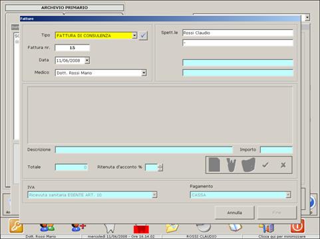Click the X cancel icon near Importo
Screen dimensions: 320x239
283,165
